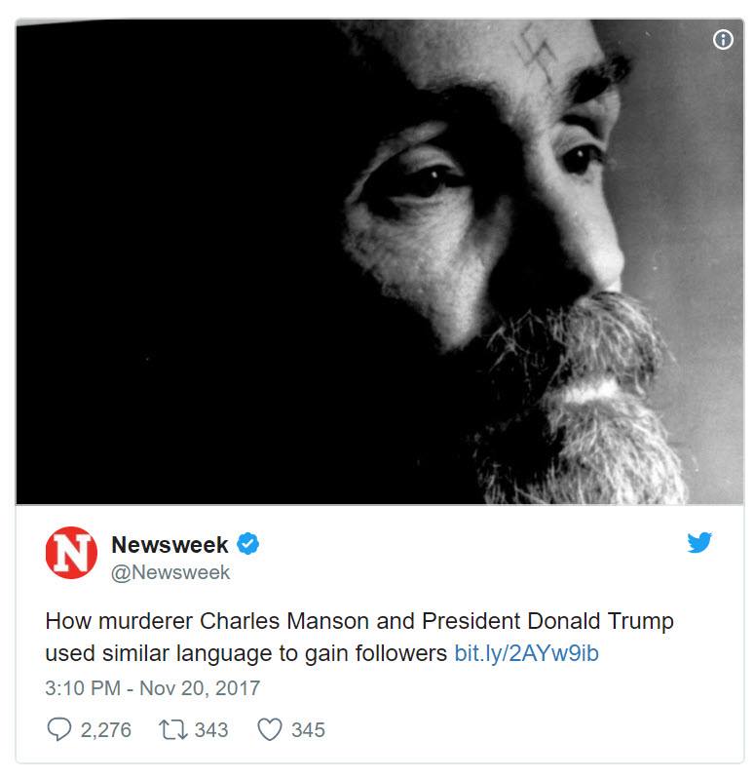Like the tweet with the heart icon
Viewport: 754px width, 779px height.
(270, 729)
